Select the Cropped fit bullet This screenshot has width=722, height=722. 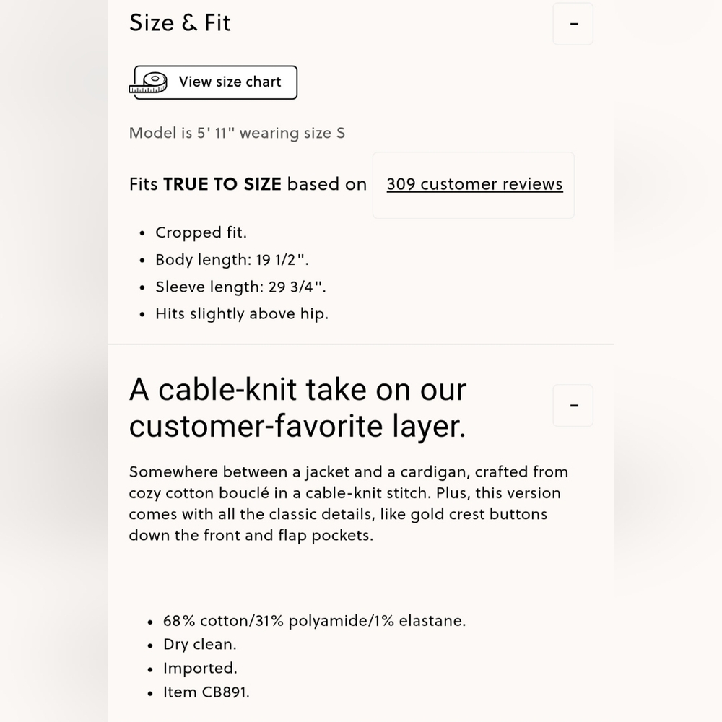(201, 232)
